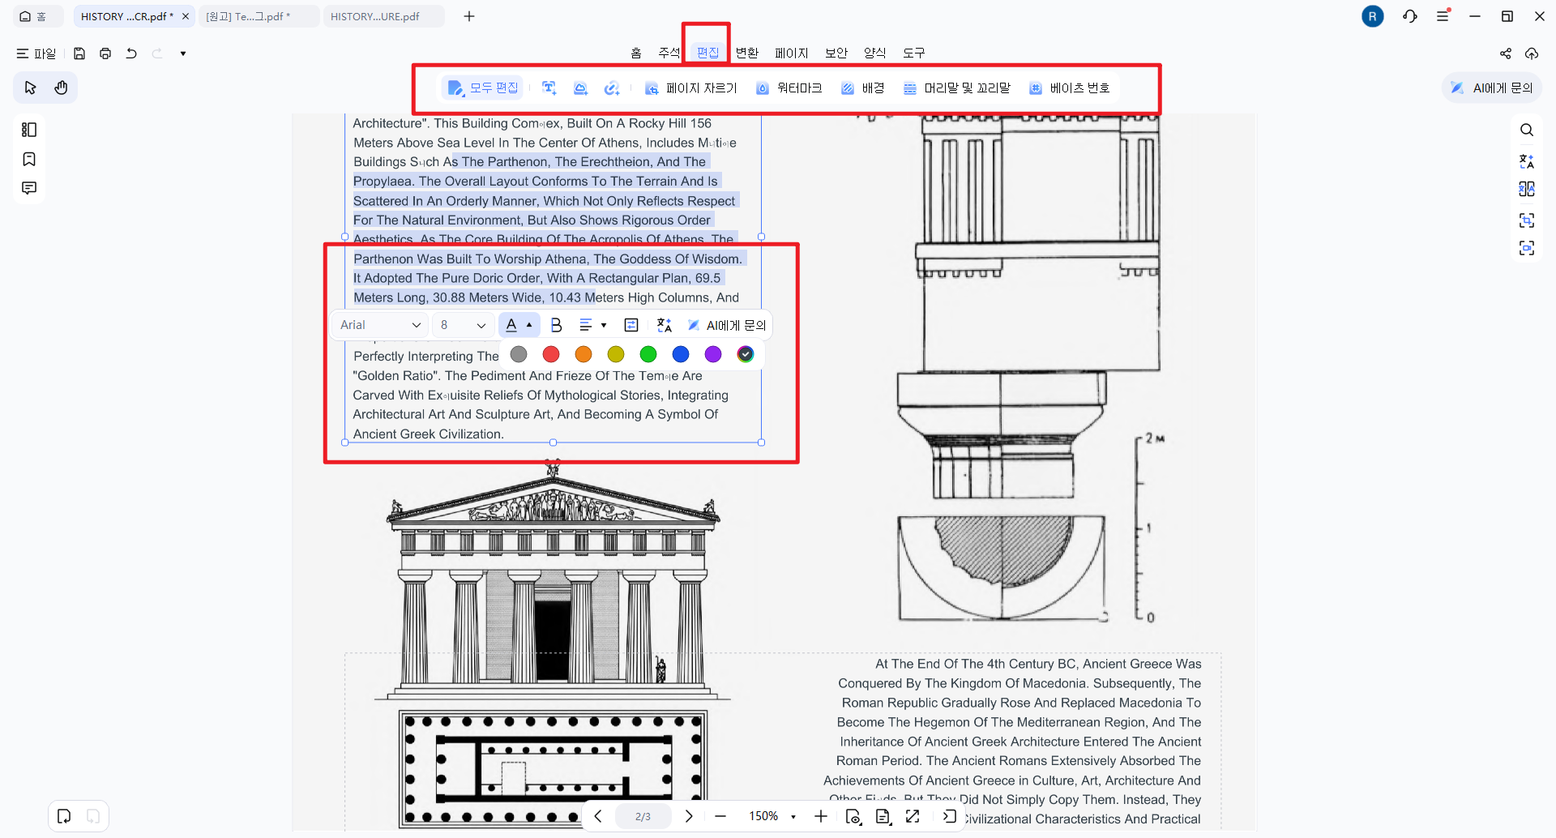1556x838 pixels.
Task: Open search with the magnifier icon
Action: 1527,130
